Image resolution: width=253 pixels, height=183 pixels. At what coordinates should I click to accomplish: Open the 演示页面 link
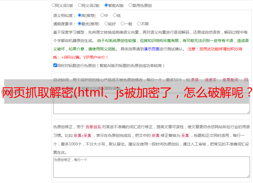click(x=151, y=49)
